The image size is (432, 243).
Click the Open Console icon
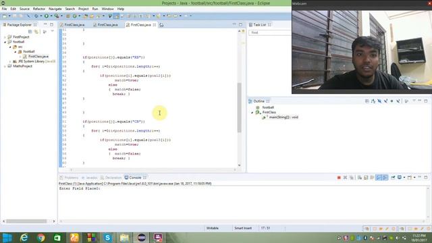point(410,178)
